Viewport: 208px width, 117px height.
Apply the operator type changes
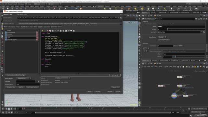click(x=90, y=92)
